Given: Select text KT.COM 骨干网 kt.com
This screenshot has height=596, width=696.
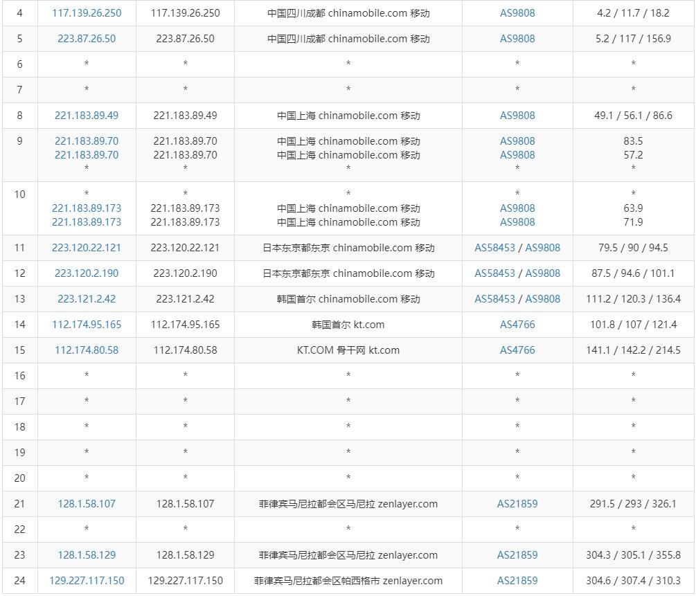Looking at the screenshot, I should pyautogui.click(x=348, y=350).
